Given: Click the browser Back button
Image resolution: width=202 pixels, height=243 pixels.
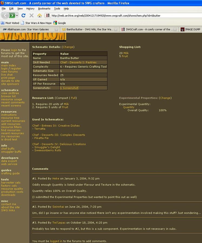Looking at the screenshot, I should coord(5,15).
